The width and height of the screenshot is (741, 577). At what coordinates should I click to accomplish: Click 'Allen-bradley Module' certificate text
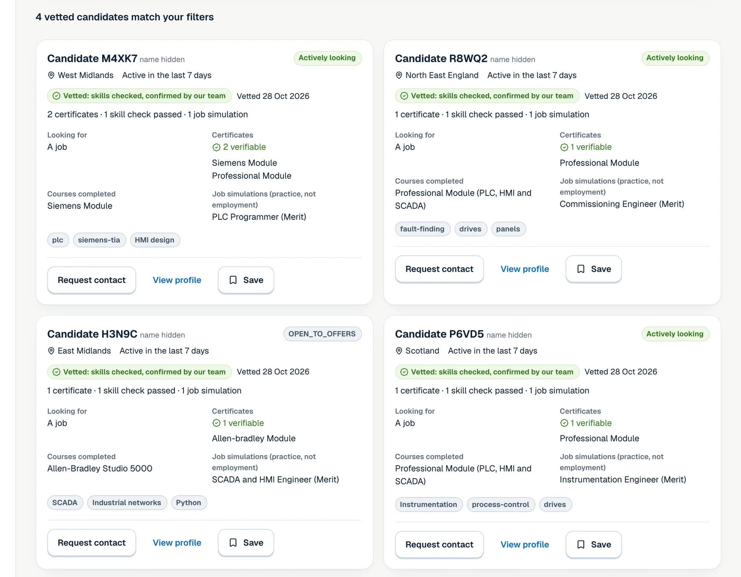pyautogui.click(x=254, y=439)
